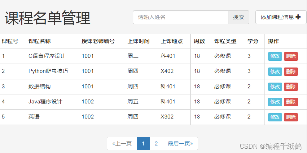
Task: Click the X402 location cell
Action: pyautogui.click(x=174, y=71)
